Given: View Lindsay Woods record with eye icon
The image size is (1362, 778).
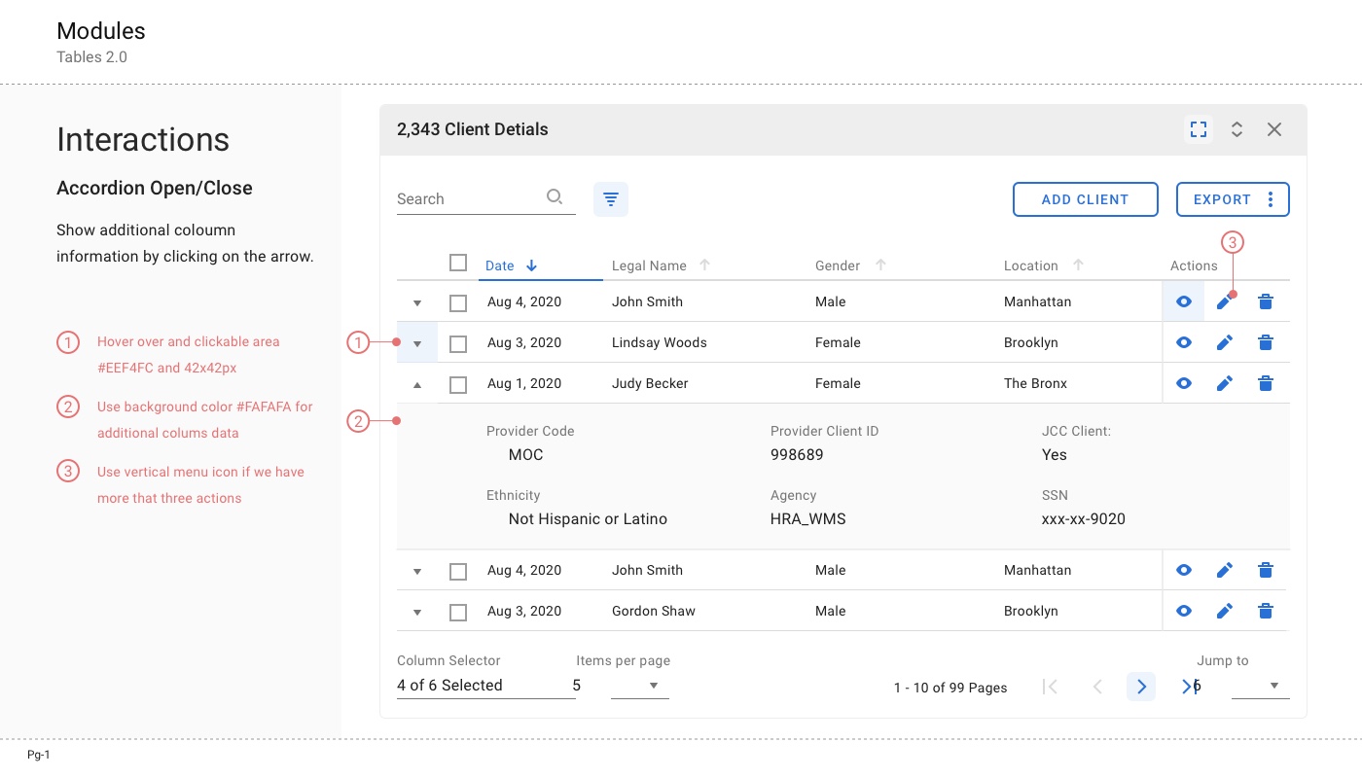Looking at the screenshot, I should click(x=1184, y=342).
